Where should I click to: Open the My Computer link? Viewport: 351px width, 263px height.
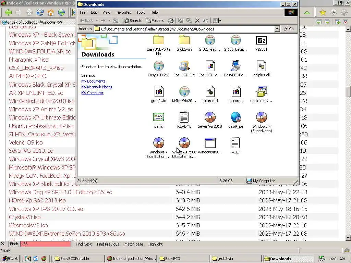[x=92, y=93]
